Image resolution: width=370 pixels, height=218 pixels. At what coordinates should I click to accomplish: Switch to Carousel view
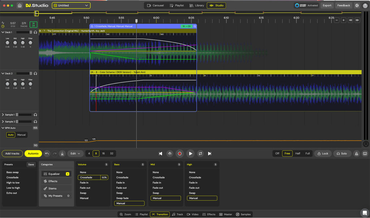(155, 5)
